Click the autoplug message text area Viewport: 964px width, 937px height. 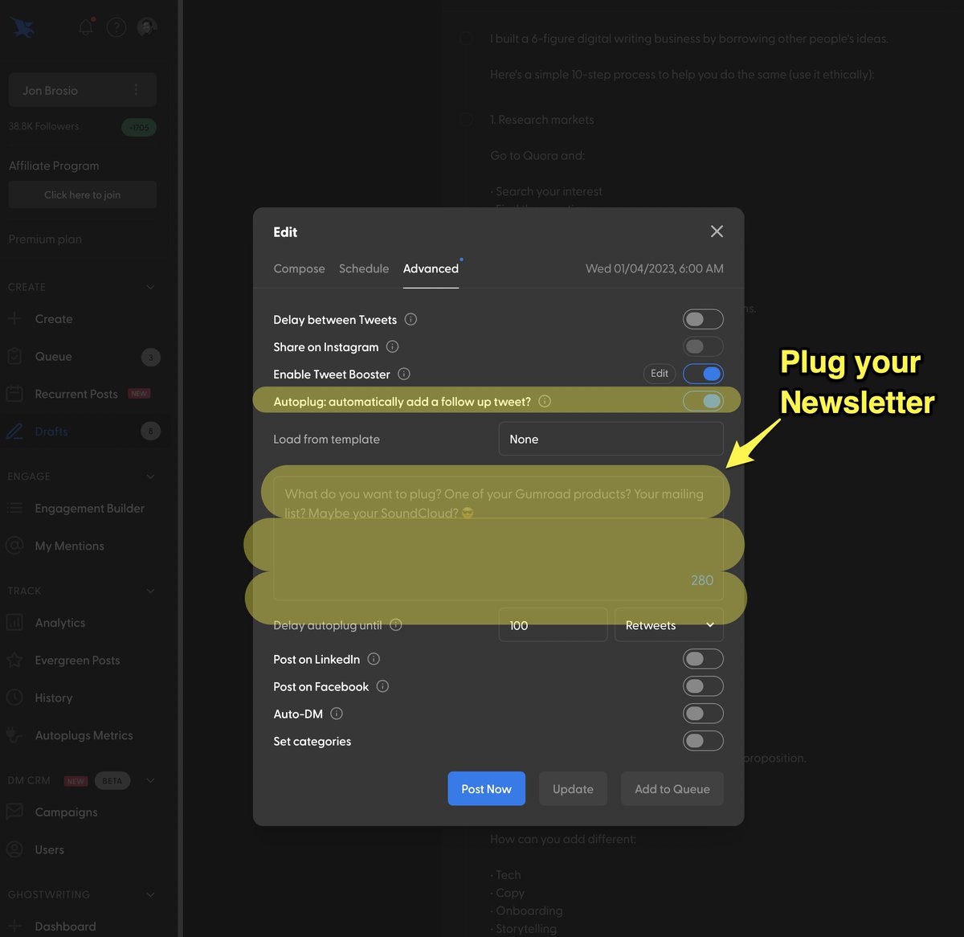coord(498,538)
